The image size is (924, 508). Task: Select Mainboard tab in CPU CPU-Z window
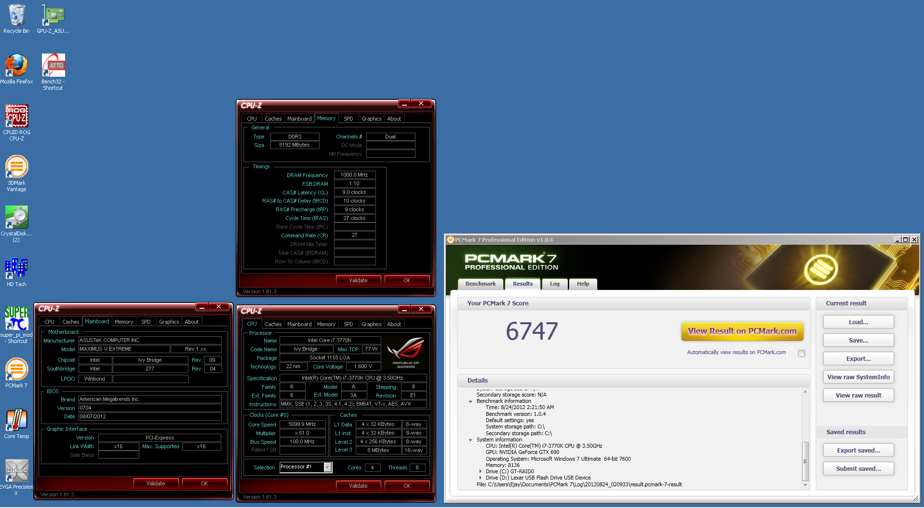coord(299,324)
